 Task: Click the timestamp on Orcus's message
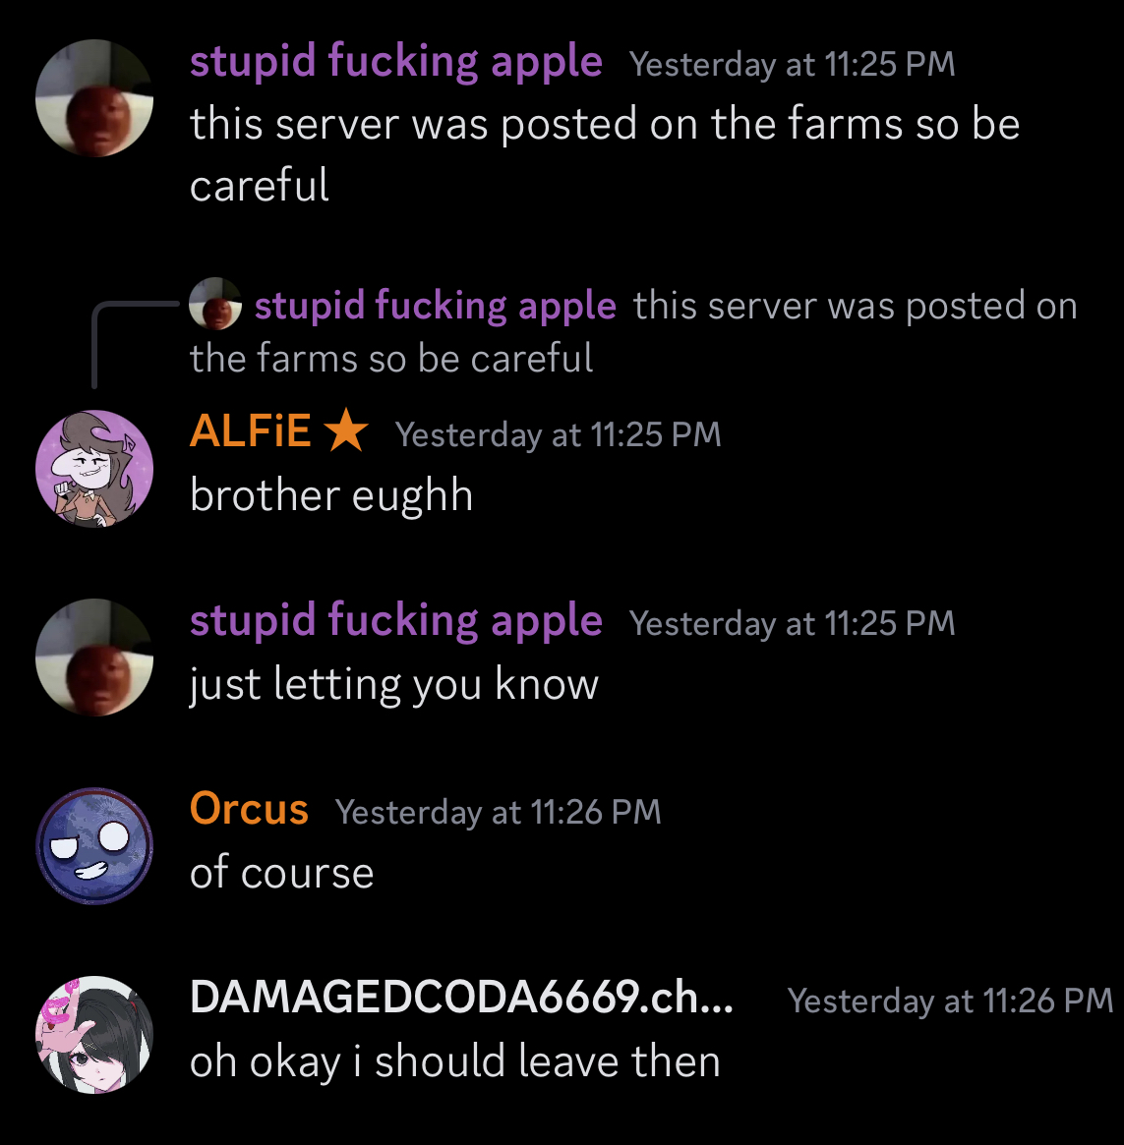[499, 812]
